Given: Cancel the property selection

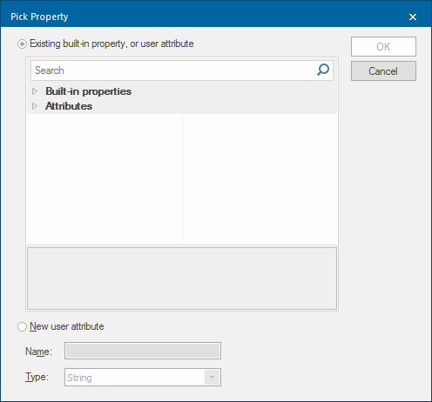Looking at the screenshot, I should tap(383, 71).
